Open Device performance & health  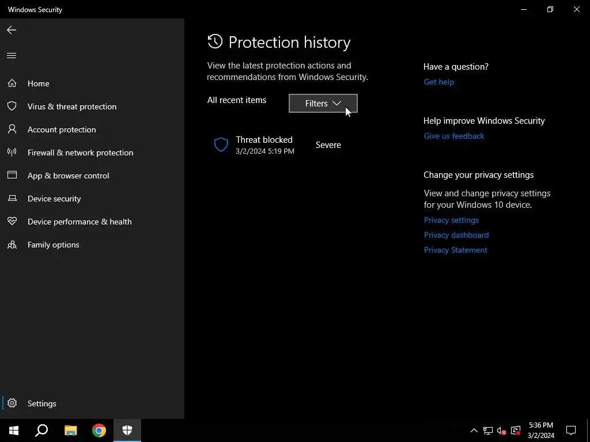(92, 222)
